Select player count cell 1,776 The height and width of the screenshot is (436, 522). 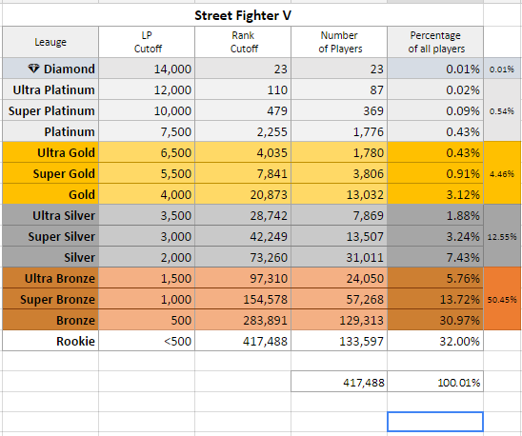[339, 131]
